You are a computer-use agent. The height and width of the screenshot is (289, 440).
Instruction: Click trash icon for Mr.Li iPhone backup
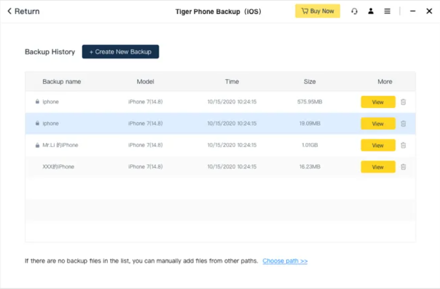403,145
